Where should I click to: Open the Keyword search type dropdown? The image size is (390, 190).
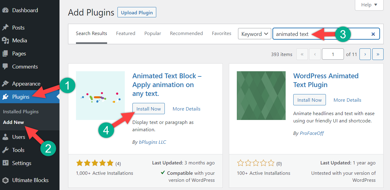(255, 34)
